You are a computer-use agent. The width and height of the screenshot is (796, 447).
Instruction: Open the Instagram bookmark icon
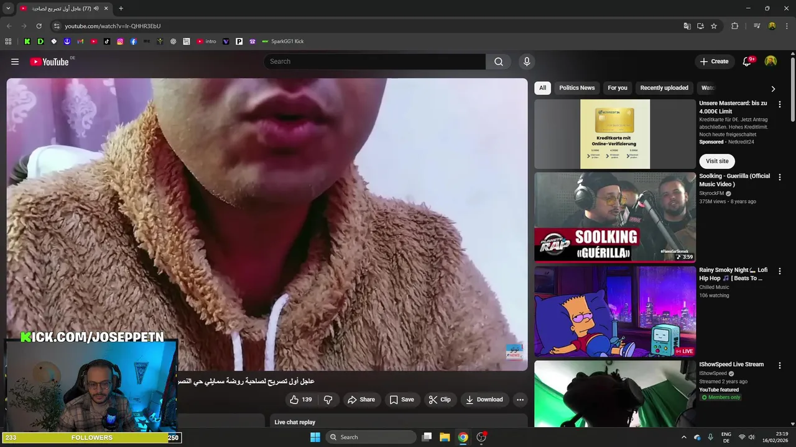(x=120, y=42)
